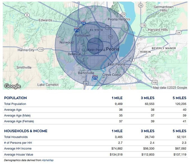Click the Google logo on the map

pyautogui.click(x=12, y=86)
